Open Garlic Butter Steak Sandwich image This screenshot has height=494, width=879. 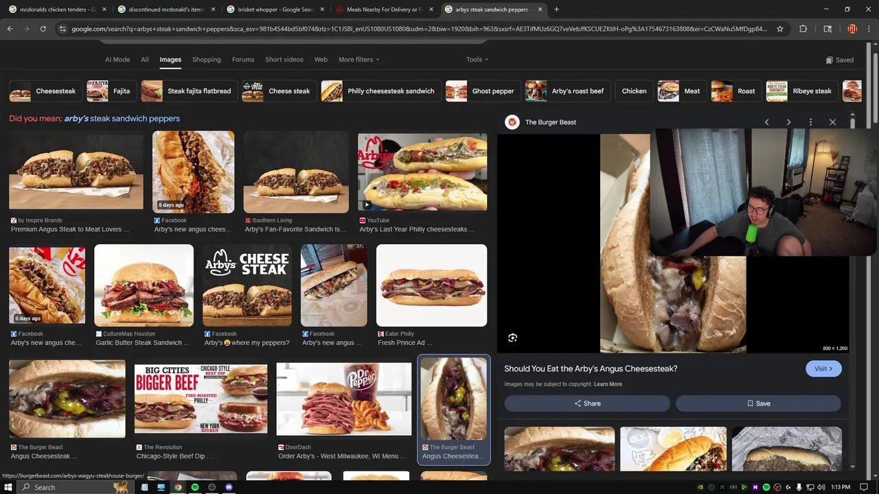click(144, 285)
